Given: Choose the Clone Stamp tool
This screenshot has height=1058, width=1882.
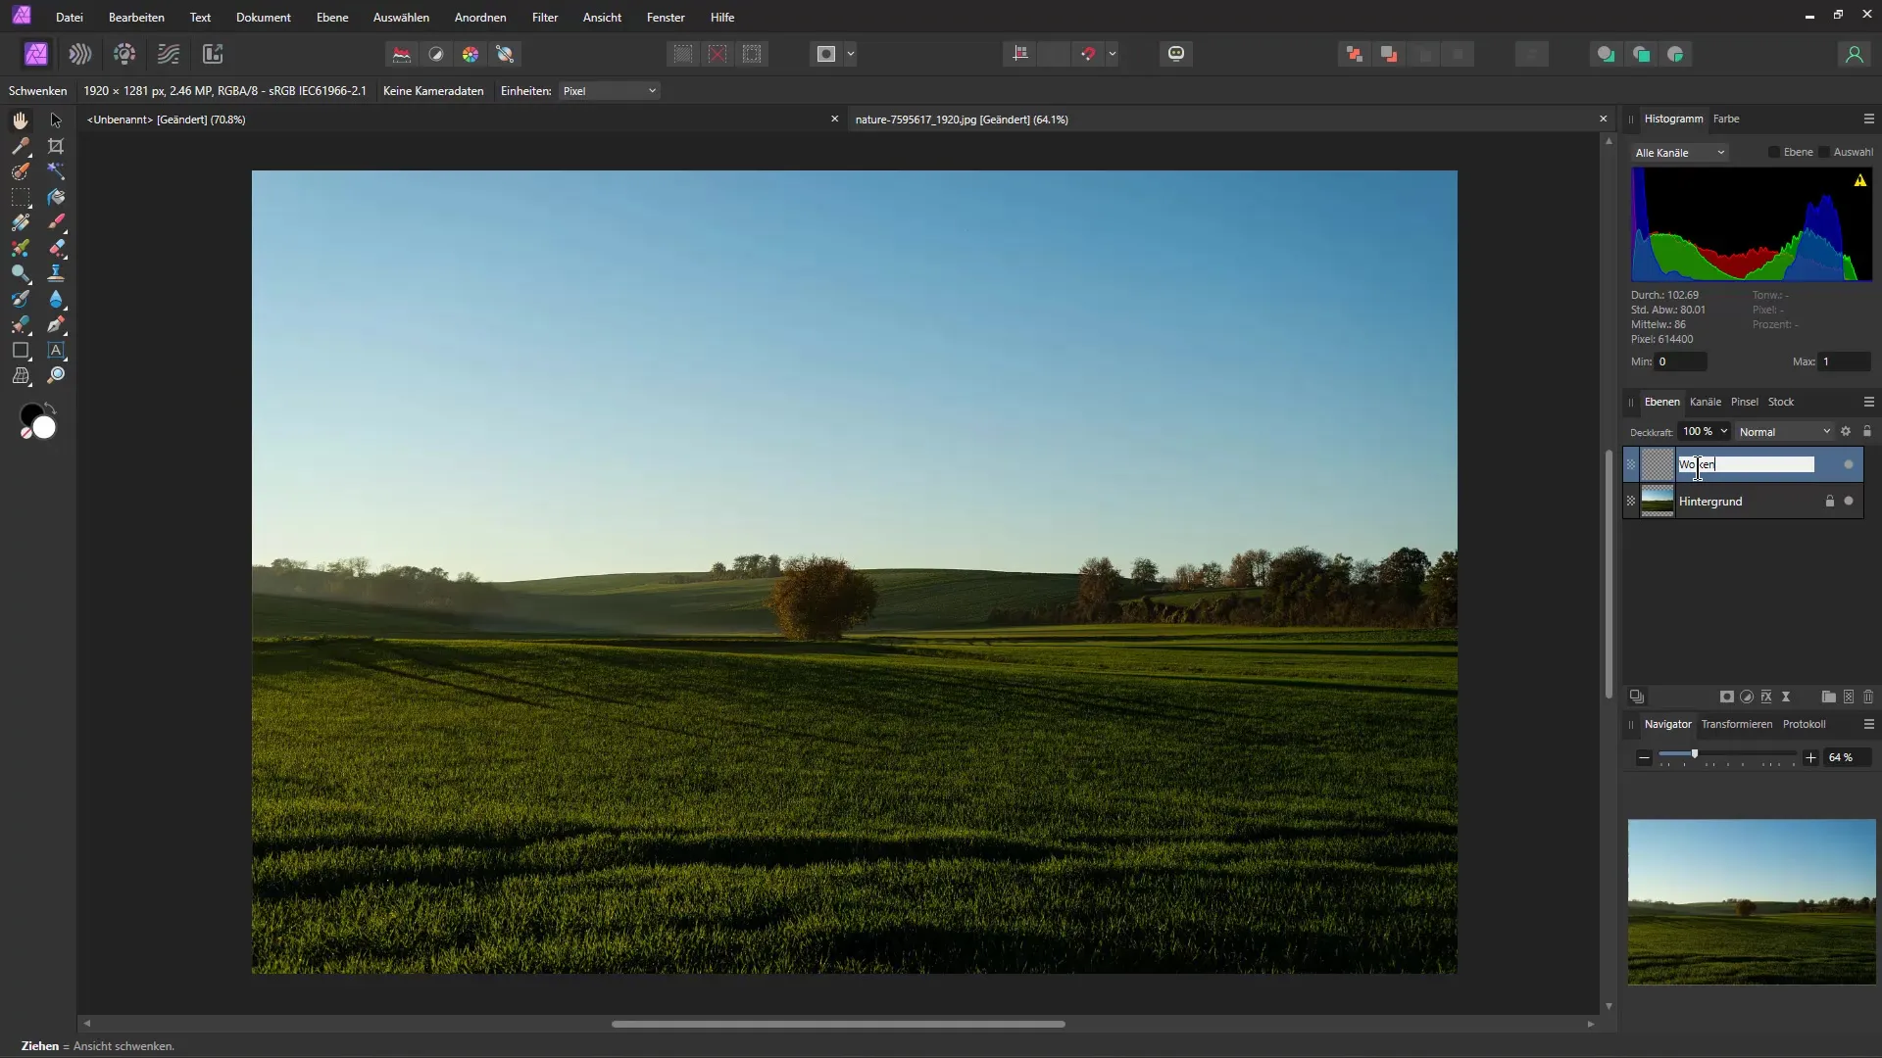Looking at the screenshot, I should tap(56, 273).
